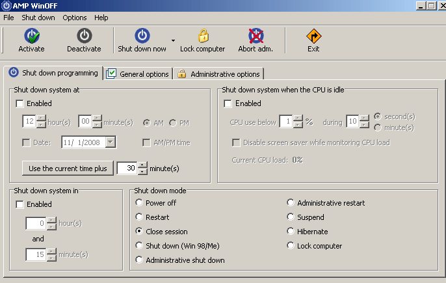Click the Current CPU load text
Image resolution: width=446 pixels, height=283 pixels.
click(x=267, y=160)
